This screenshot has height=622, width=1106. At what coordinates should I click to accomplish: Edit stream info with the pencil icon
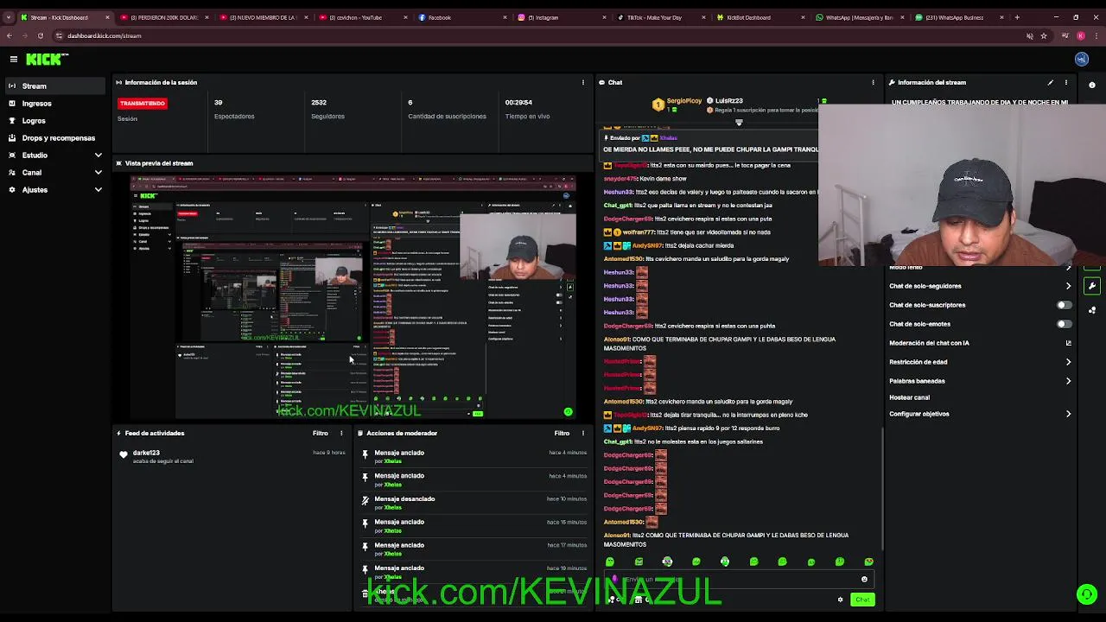click(1051, 82)
